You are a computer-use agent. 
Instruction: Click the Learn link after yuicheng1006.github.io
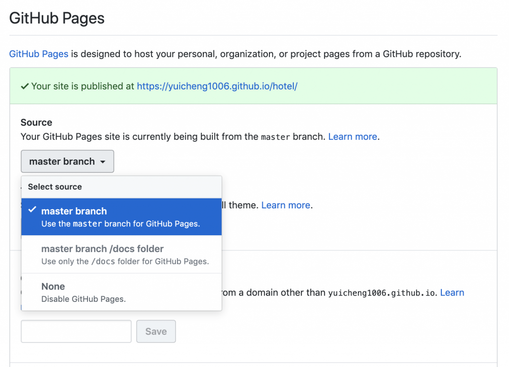point(452,292)
